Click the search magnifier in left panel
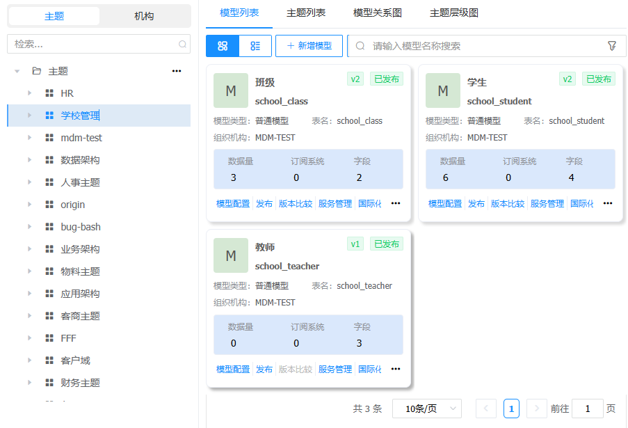 coord(182,44)
